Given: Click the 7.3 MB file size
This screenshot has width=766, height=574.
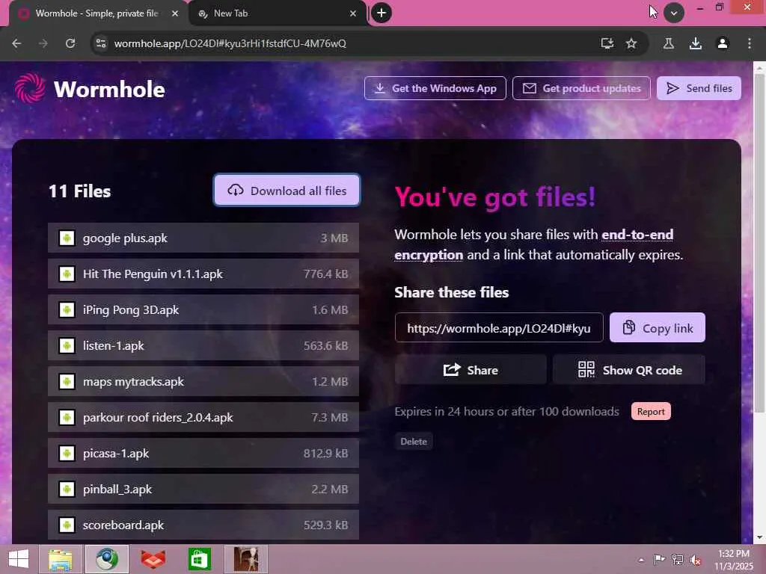Looking at the screenshot, I should tap(330, 417).
